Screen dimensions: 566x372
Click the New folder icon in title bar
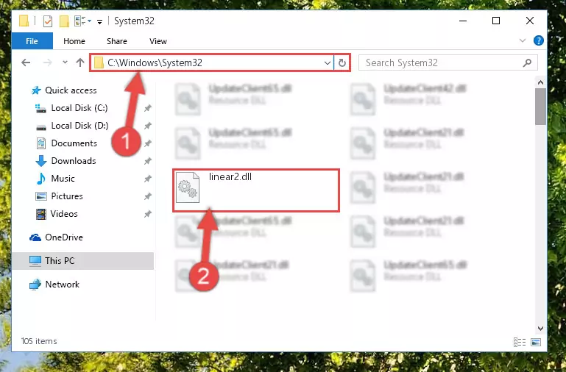[x=64, y=21]
